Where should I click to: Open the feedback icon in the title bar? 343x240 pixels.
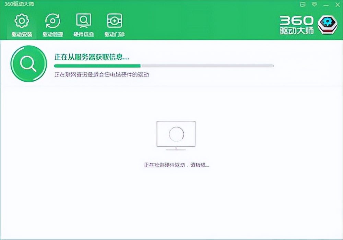click(302, 4)
